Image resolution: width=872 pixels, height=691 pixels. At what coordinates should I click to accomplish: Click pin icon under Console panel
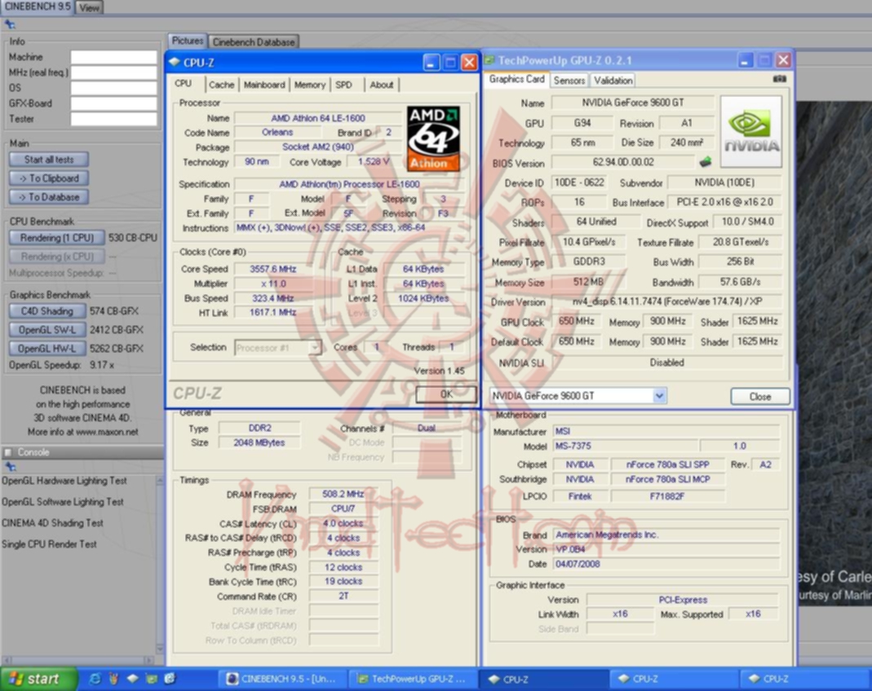click(10, 467)
